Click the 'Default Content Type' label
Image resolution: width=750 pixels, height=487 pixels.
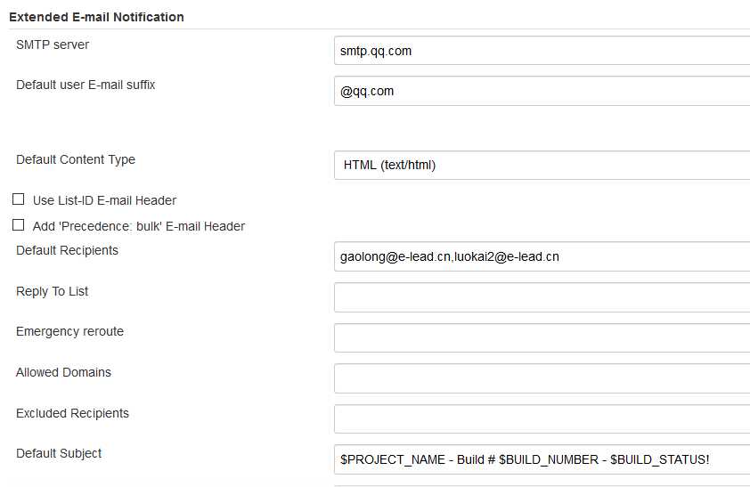pos(76,159)
